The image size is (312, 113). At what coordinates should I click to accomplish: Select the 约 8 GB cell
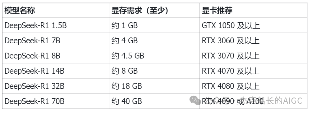click(154, 71)
